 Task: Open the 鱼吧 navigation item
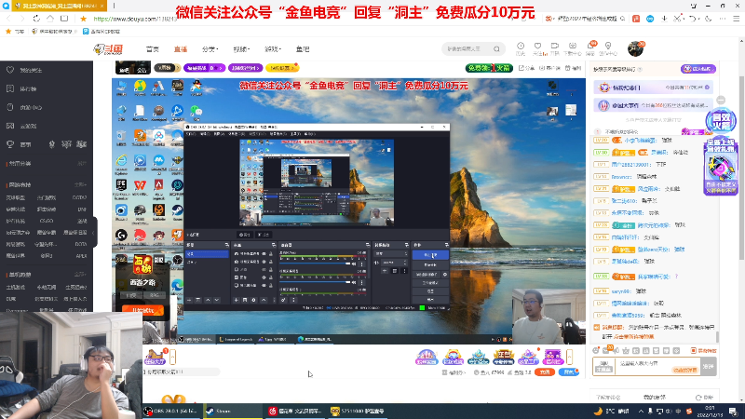pos(303,49)
